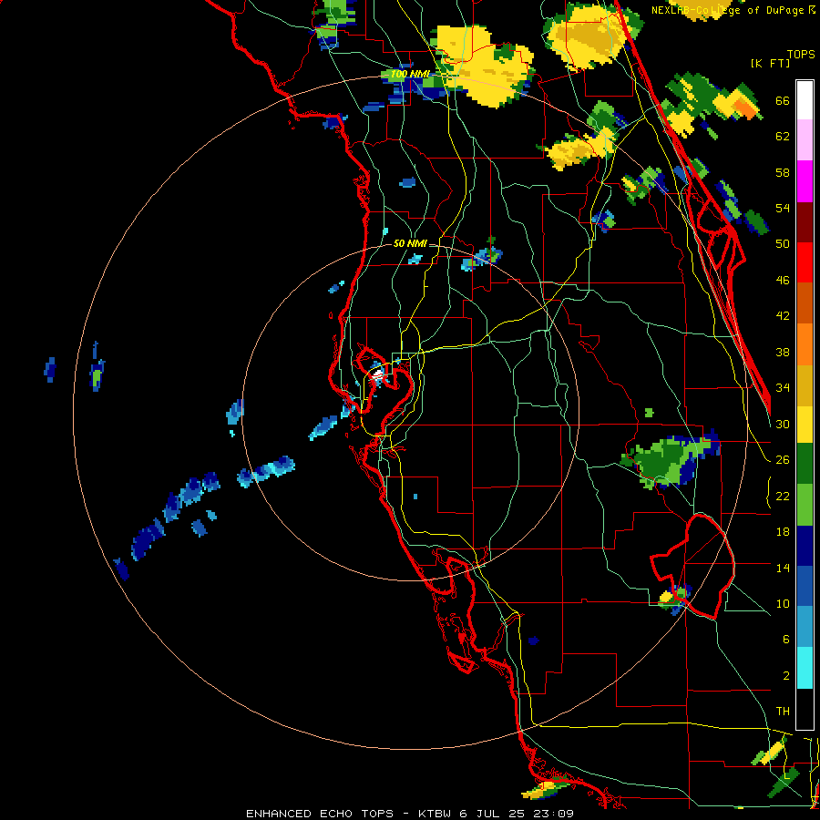Click the legend value '2'
The image size is (820, 820).
pos(785,676)
